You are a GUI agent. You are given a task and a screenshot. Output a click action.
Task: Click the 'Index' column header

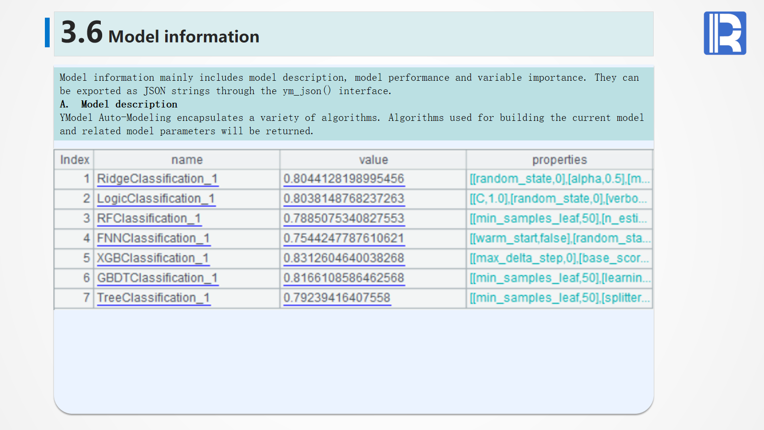tap(74, 160)
